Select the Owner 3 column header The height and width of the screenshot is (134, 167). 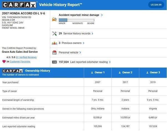(x=153, y=73)
